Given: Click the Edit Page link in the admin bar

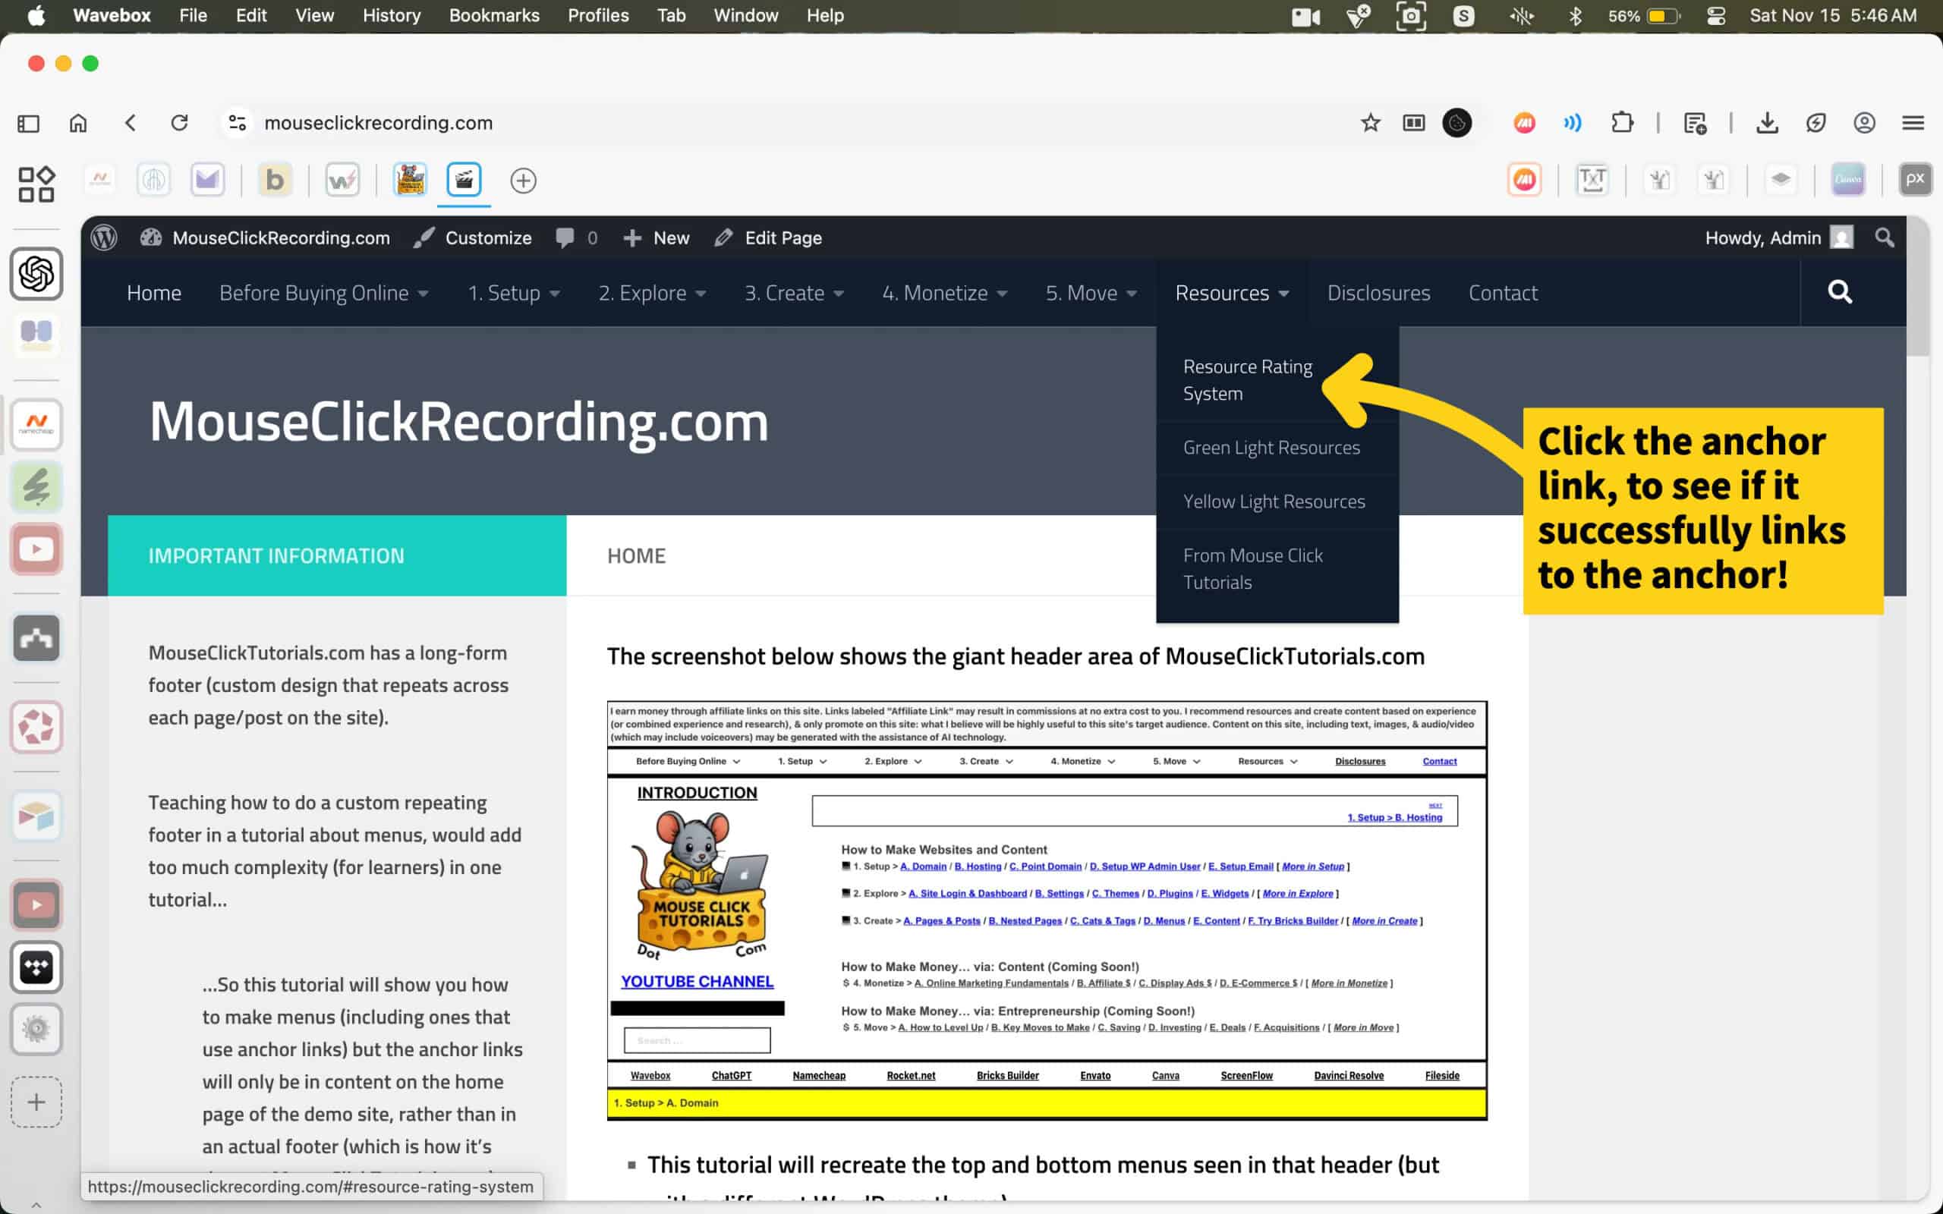Looking at the screenshot, I should coord(782,237).
